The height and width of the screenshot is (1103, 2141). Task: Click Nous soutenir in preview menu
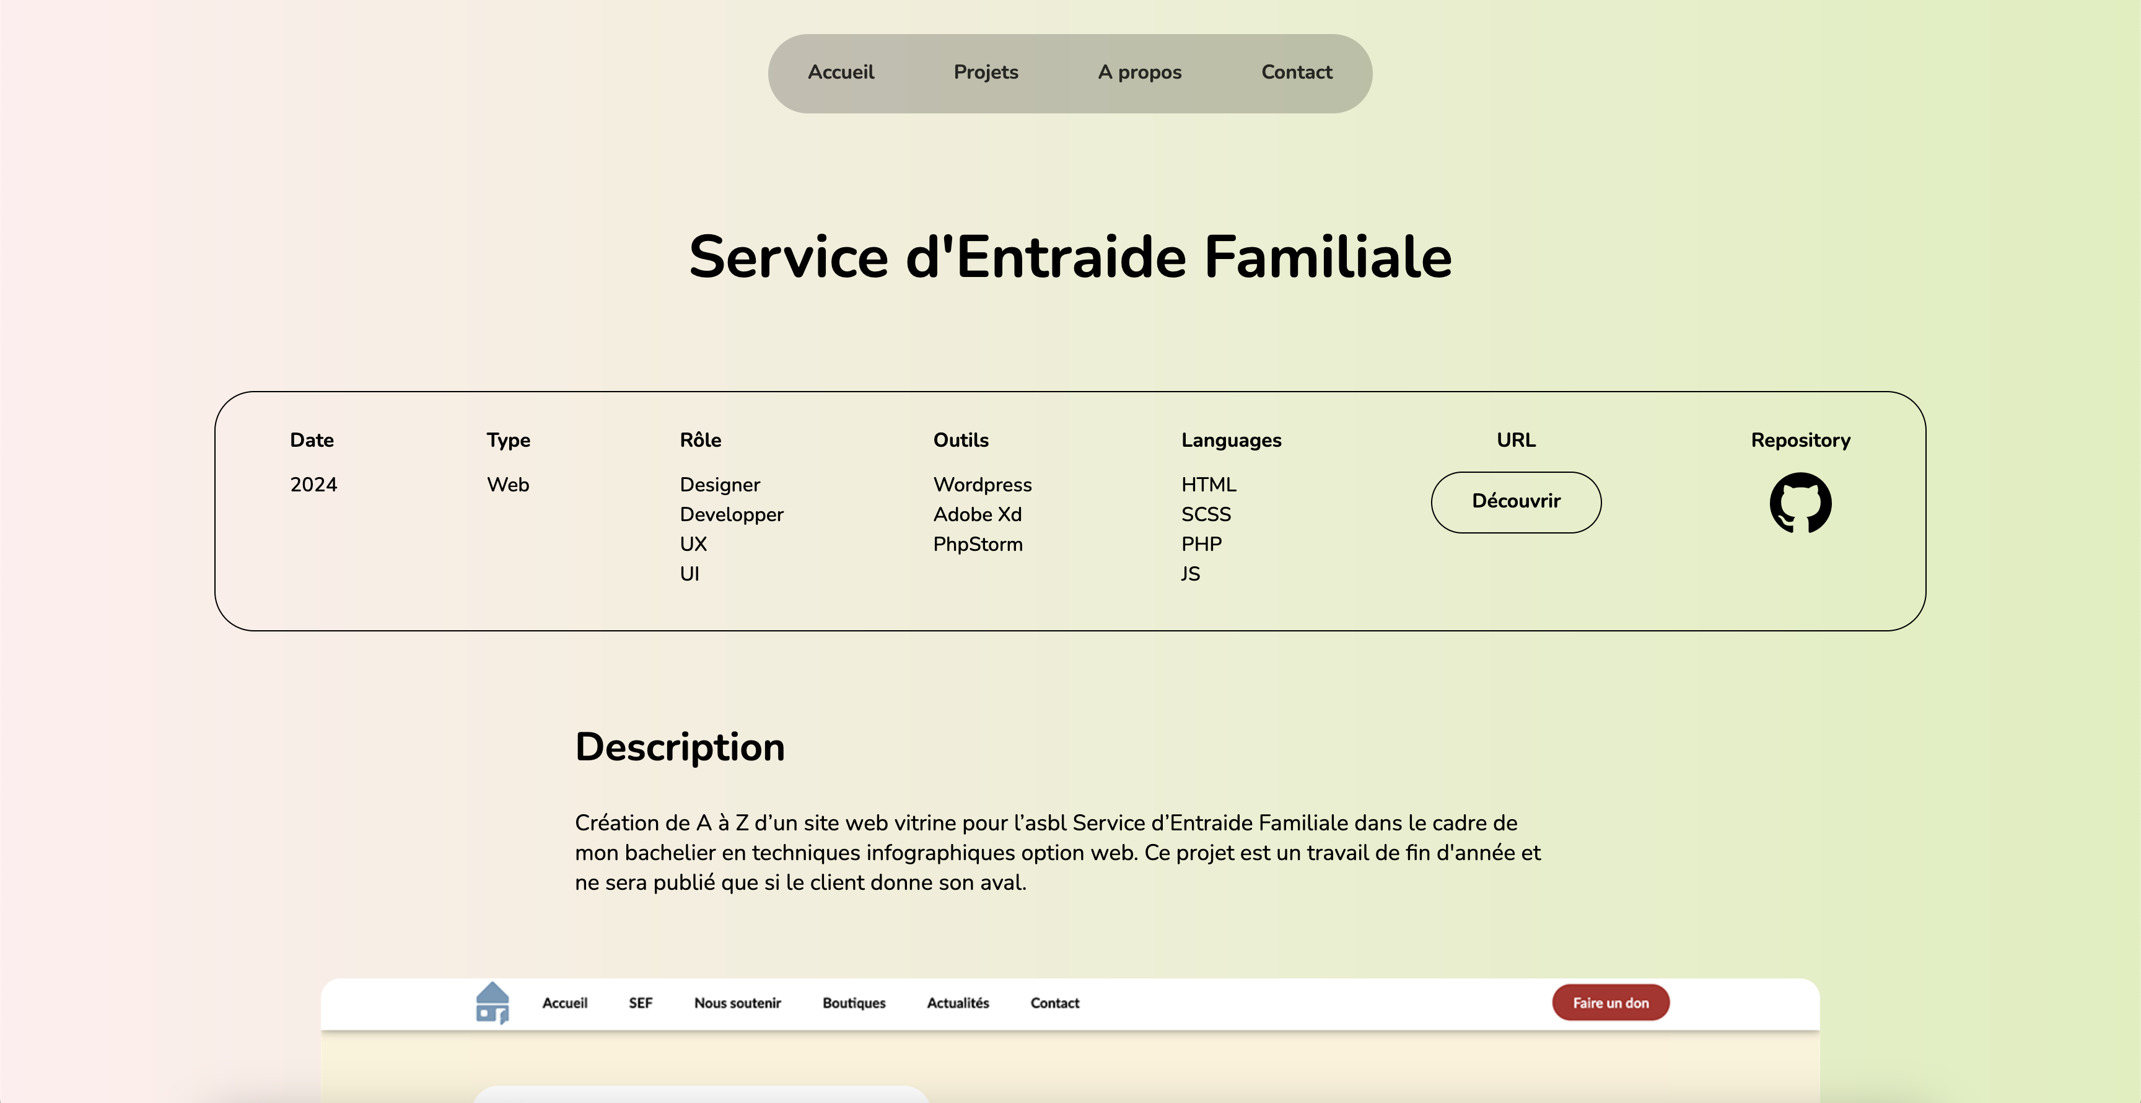point(737,1003)
